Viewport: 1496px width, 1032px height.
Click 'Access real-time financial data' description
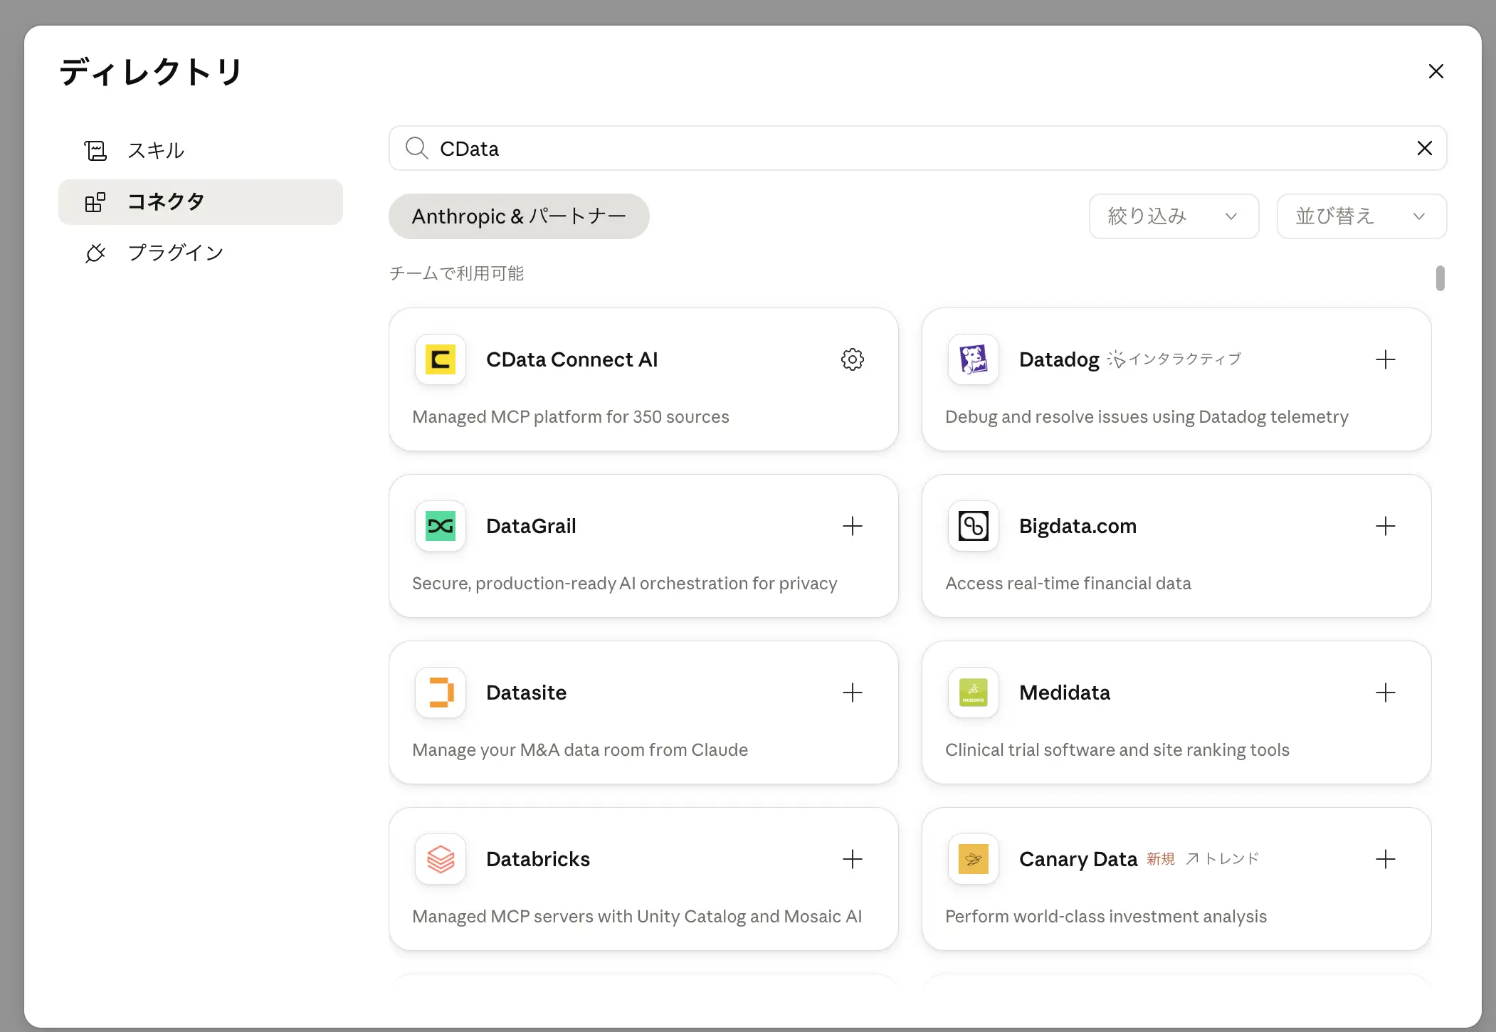coord(1068,583)
